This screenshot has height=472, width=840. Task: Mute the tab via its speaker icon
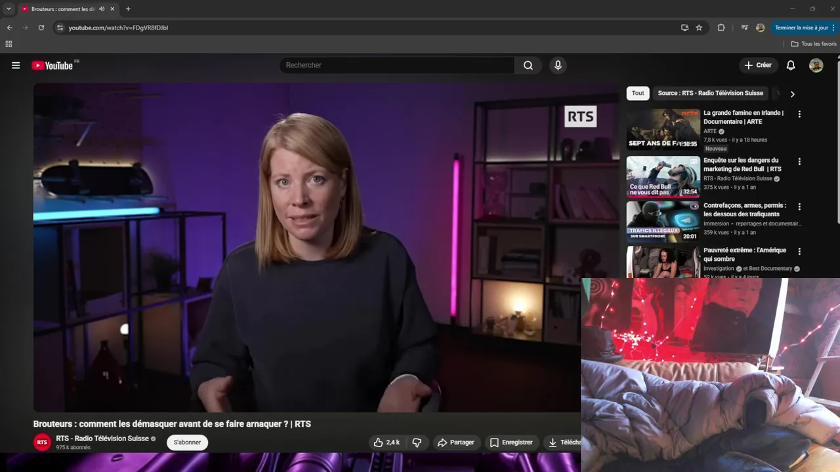click(x=102, y=9)
